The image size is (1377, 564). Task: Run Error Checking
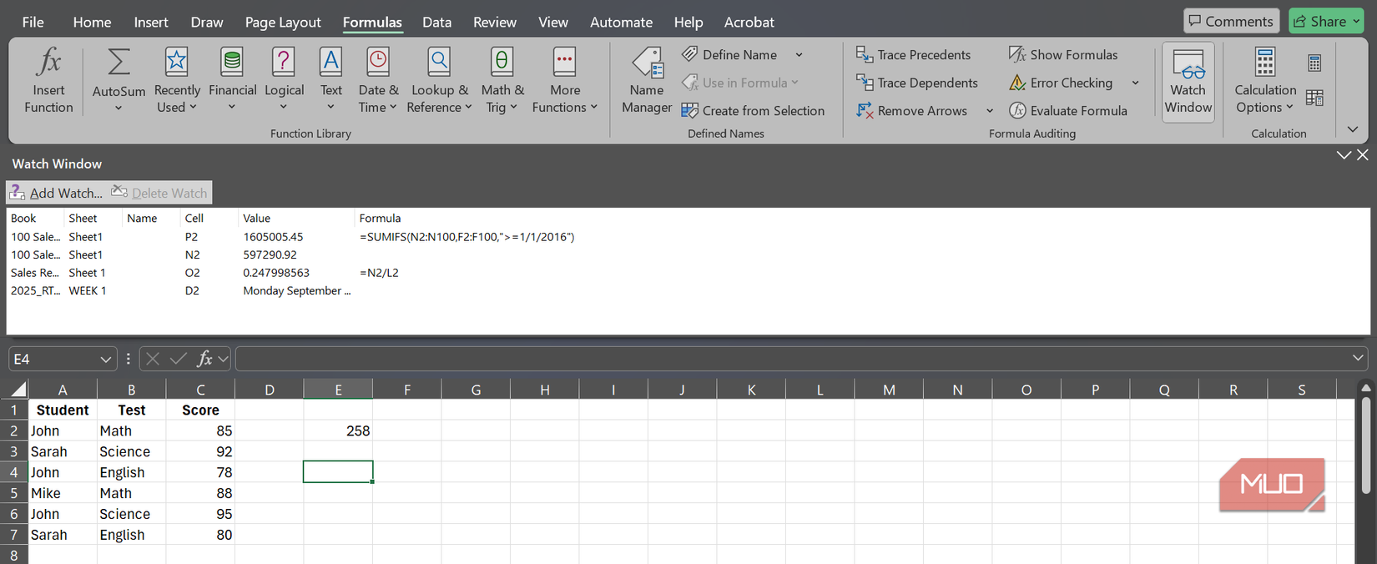tap(1061, 83)
